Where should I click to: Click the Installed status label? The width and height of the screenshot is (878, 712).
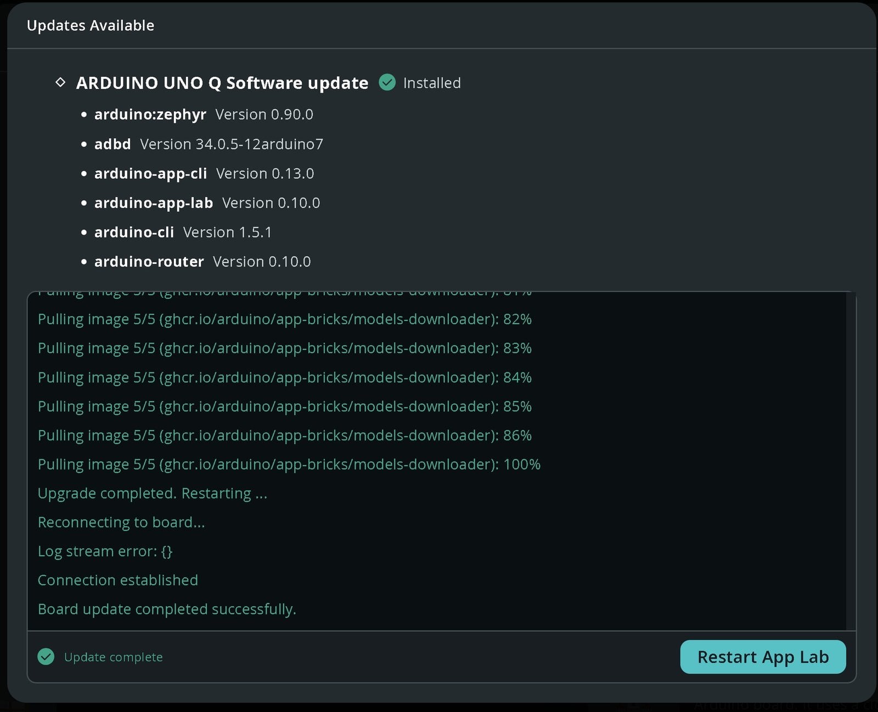click(x=432, y=83)
